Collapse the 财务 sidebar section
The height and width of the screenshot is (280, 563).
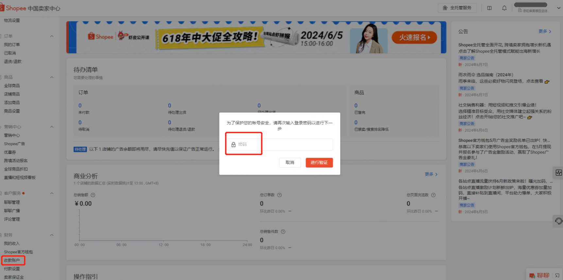(52, 235)
